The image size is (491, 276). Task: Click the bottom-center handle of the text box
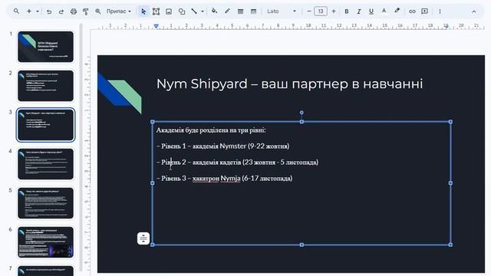click(x=302, y=245)
